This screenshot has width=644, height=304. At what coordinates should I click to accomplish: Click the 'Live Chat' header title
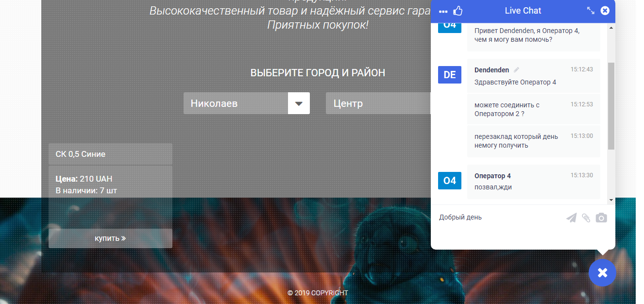pyautogui.click(x=523, y=11)
